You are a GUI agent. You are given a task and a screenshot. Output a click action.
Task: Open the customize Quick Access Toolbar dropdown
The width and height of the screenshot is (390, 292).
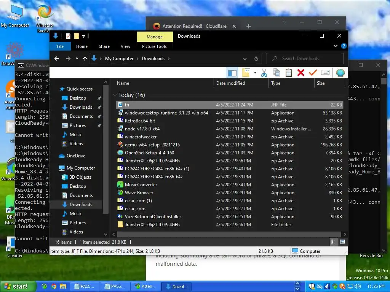coord(83,36)
